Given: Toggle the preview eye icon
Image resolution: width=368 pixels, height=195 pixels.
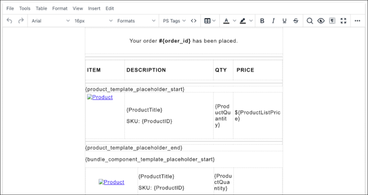Looking at the screenshot, I should click(x=321, y=21).
